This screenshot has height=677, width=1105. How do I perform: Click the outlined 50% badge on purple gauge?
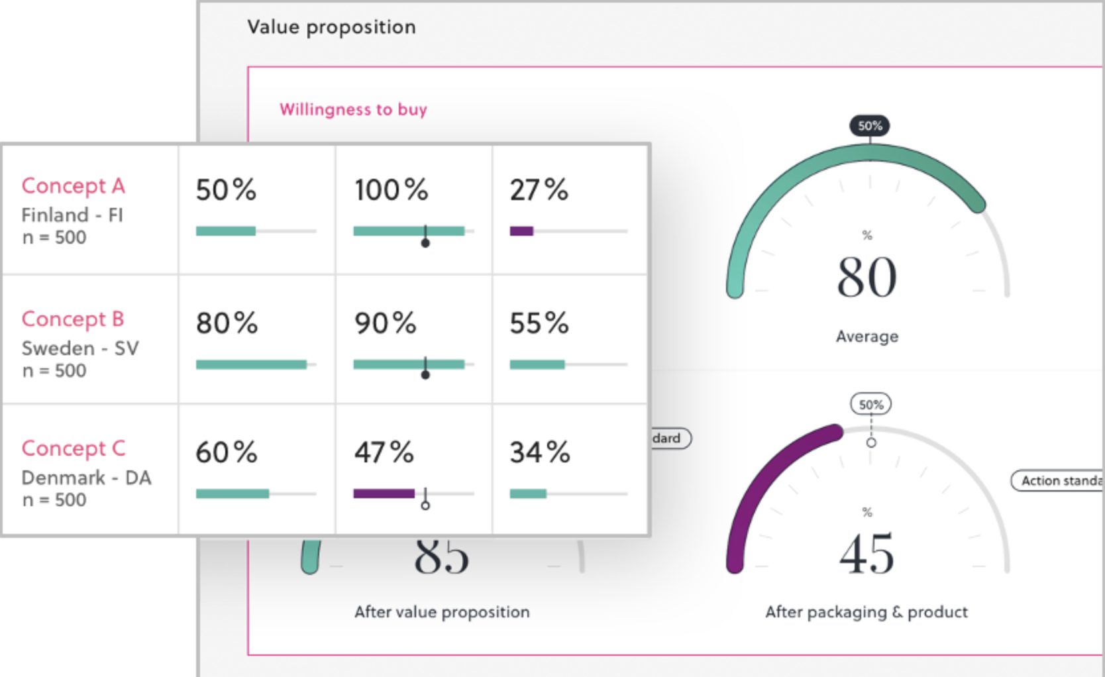(x=870, y=404)
